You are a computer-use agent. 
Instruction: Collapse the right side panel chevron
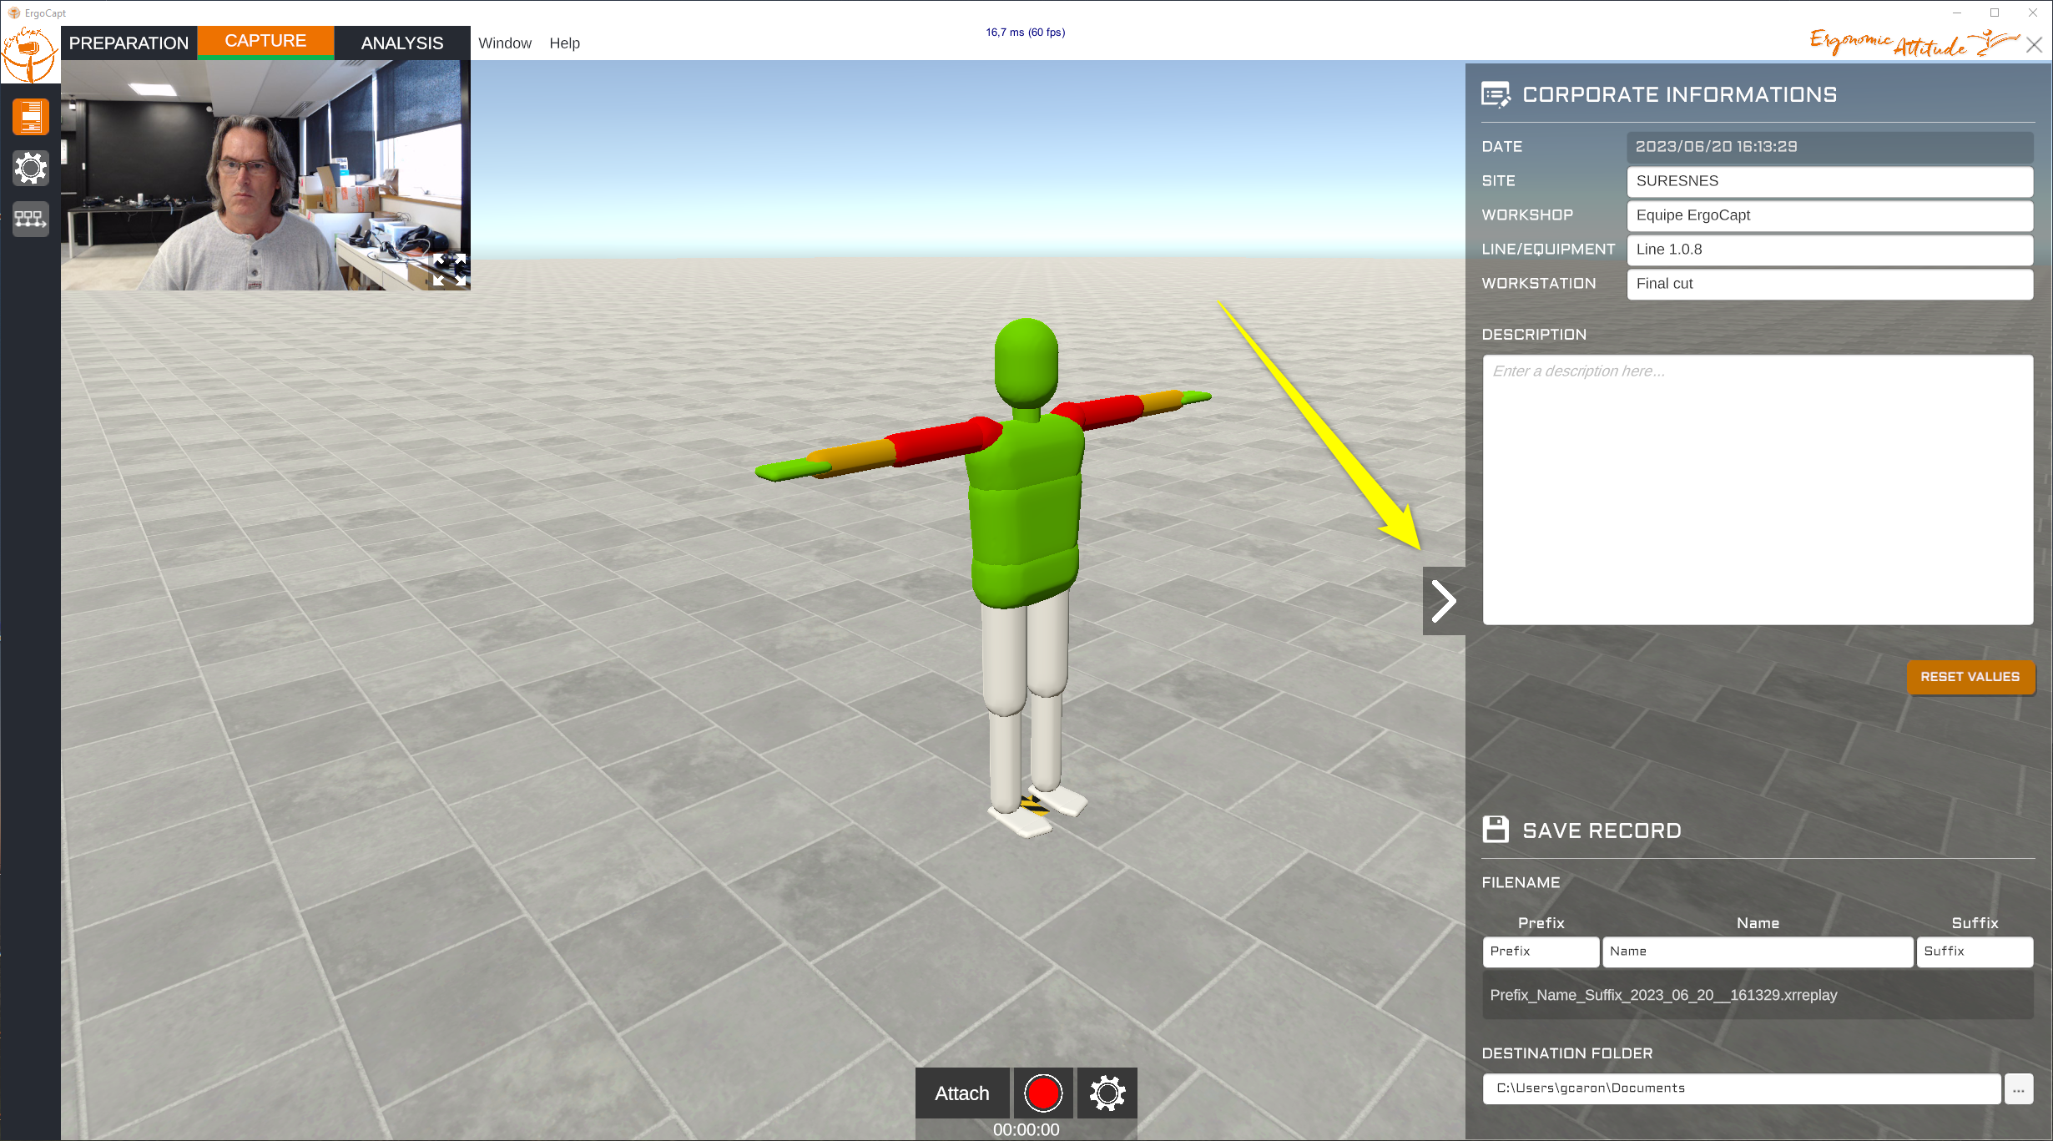(x=1444, y=601)
